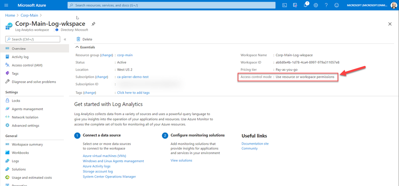The height and width of the screenshot is (186, 399).
Task: Click the Network Isolation icon
Action: click(7, 117)
